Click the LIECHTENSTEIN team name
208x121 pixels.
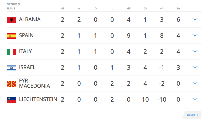coord(38,99)
